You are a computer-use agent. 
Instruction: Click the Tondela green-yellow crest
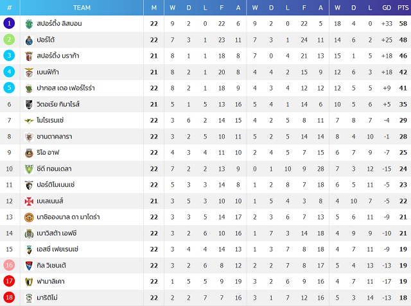(29, 169)
